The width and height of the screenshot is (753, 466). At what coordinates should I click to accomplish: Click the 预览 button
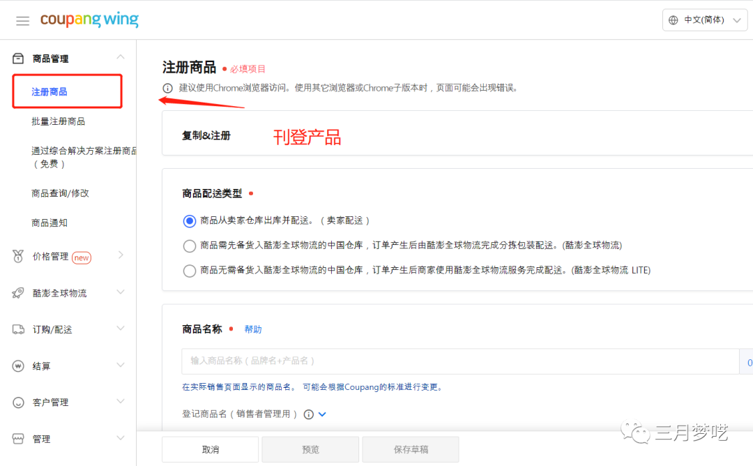pyautogui.click(x=311, y=450)
